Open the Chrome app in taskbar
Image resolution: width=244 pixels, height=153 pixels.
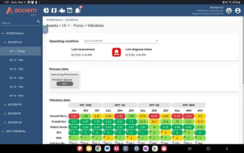98,148
